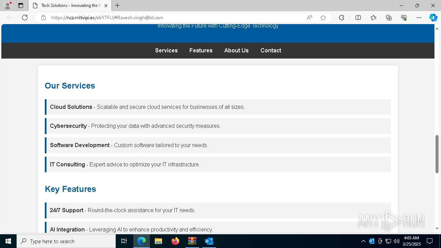Image resolution: width=441 pixels, height=248 pixels.
Task: Go to Features nav link
Action: [x=201, y=50]
